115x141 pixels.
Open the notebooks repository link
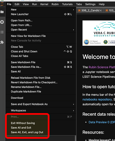click(x=97, y=100)
